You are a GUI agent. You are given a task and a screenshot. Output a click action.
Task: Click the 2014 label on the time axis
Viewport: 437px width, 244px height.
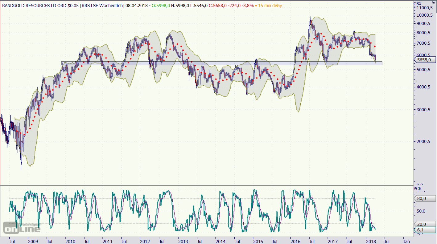click(x=221, y=242)
